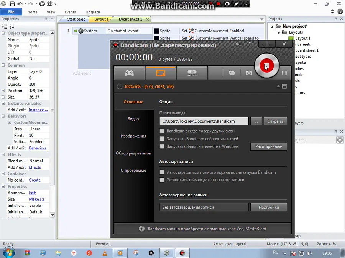Viewport: 345px width, 258px height.
Task: Open the 'О программе' tab
Action: coord(133,170)
